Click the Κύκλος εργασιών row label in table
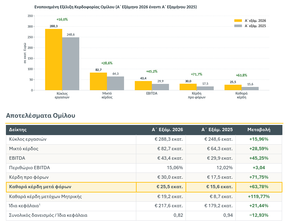The width and height of the screenshot is (287, 221). pyautogui.click(x=28, y=139)
